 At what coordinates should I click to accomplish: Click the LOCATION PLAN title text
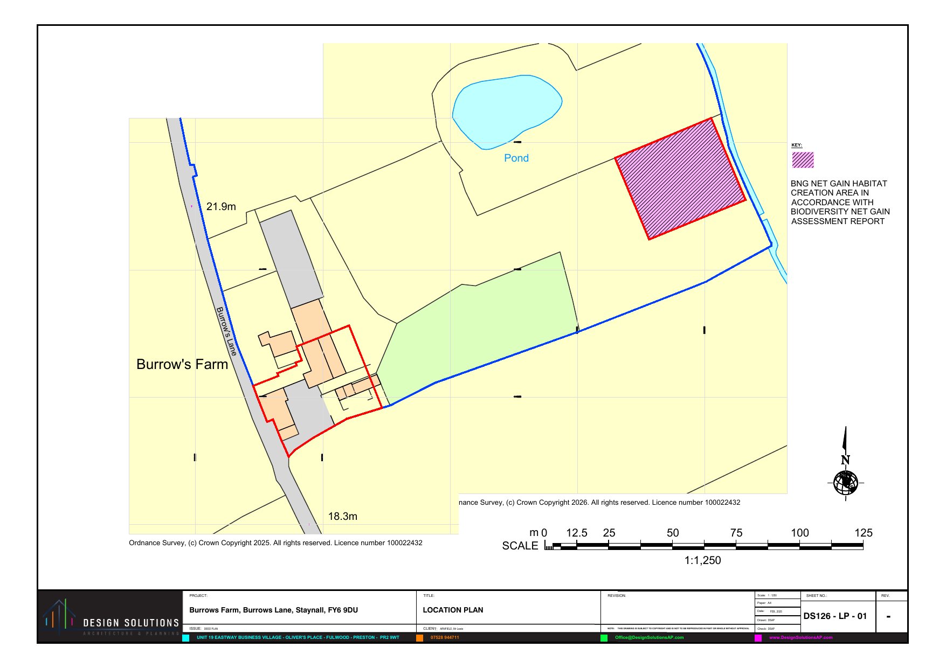pos(453,610)
